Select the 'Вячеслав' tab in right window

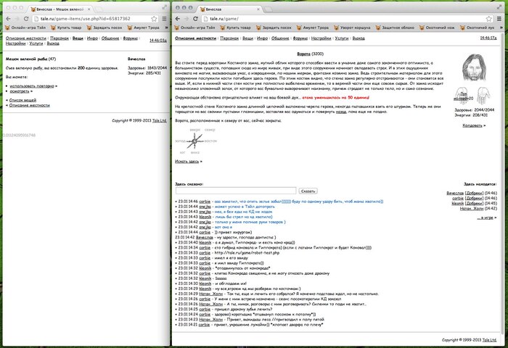click(x=230, y=9)
